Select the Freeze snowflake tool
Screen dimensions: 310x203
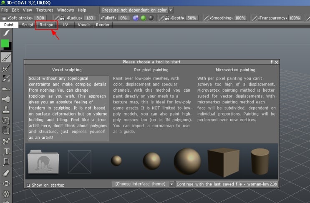point(6,194)
